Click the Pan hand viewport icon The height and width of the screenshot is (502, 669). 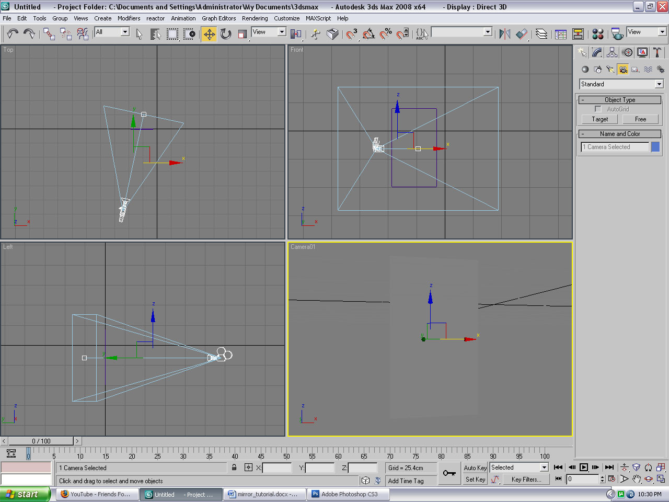[636, 479]
